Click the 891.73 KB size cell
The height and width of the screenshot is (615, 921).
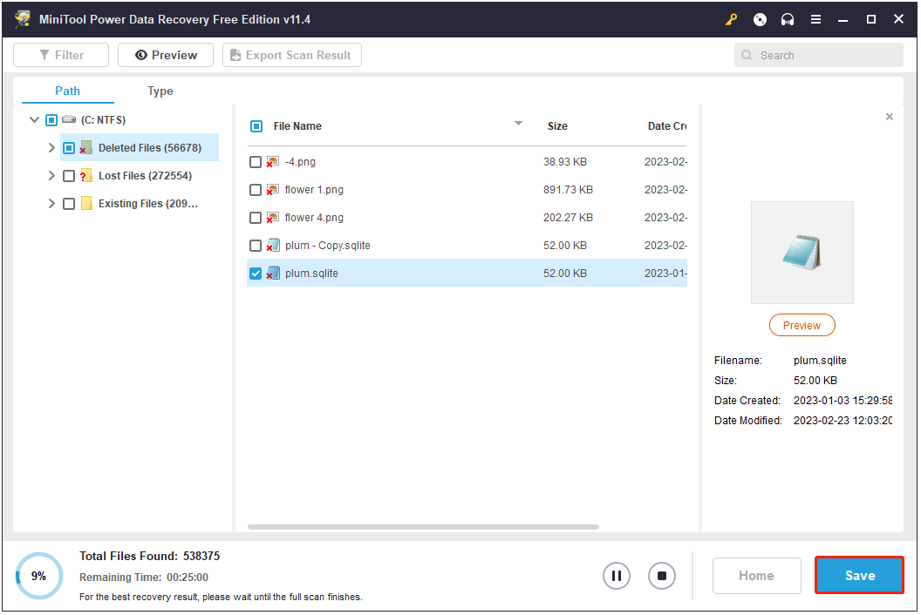(x=568, y=190)
